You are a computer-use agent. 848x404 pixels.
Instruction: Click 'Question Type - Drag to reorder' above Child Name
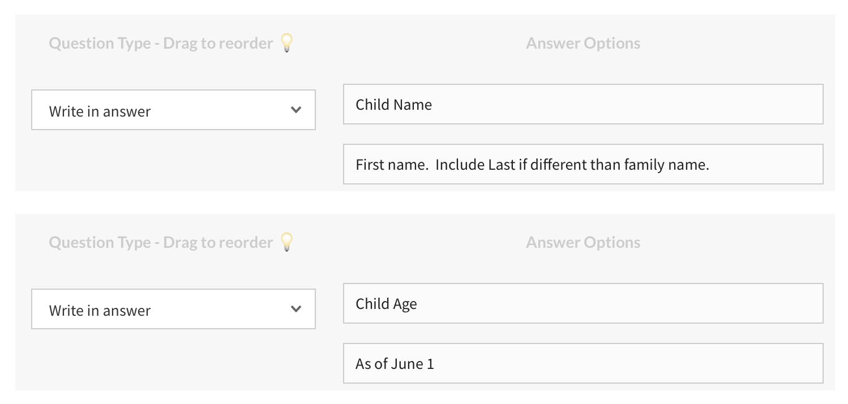point(161,44)
